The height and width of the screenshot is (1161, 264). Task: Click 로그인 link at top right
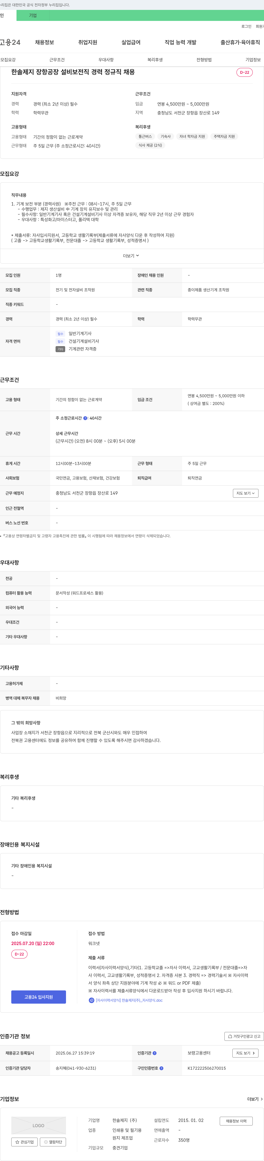246,27
